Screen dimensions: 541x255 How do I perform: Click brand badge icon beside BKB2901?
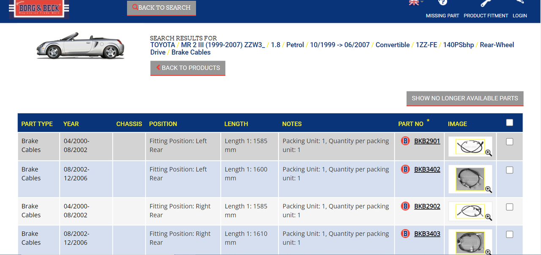pyautogui.click(x=405, y=141)
